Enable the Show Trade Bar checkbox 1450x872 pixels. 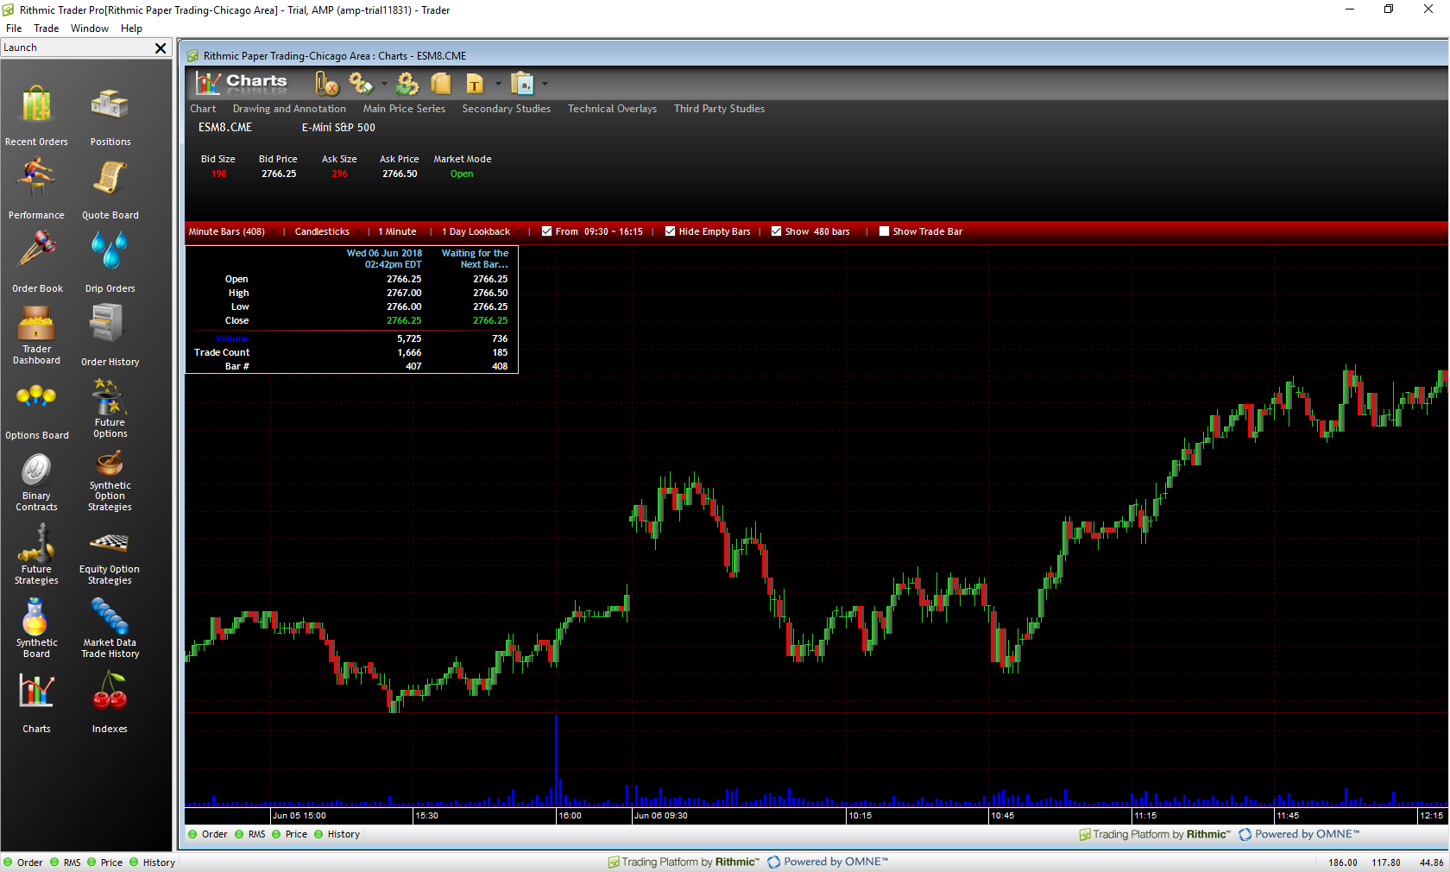point(884,231)
